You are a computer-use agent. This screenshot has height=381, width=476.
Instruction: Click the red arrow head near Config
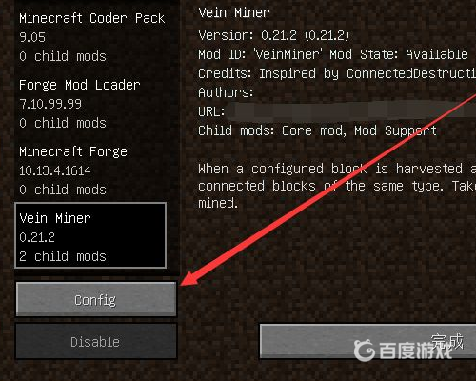(x=190, y=278)
